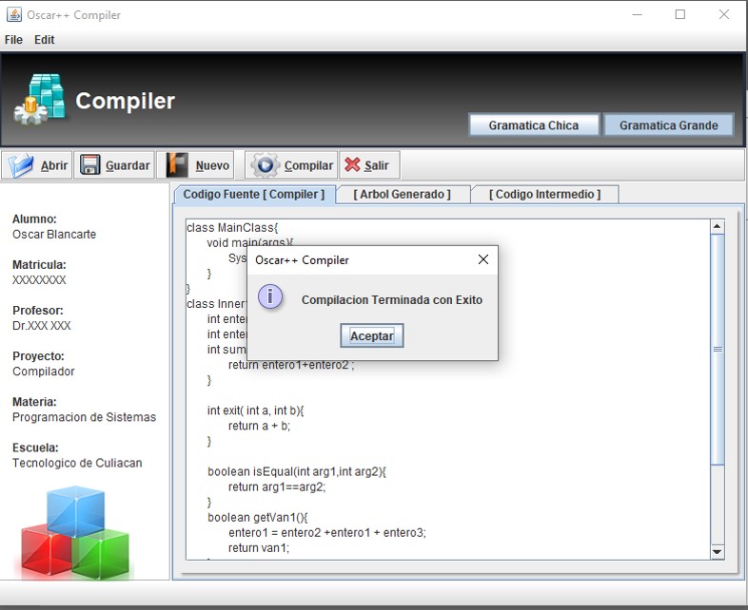Switch to Codigo Fuente [ Compiler ] tab
The width and height of the screenshot is (748, 610).
pos(254,194)
